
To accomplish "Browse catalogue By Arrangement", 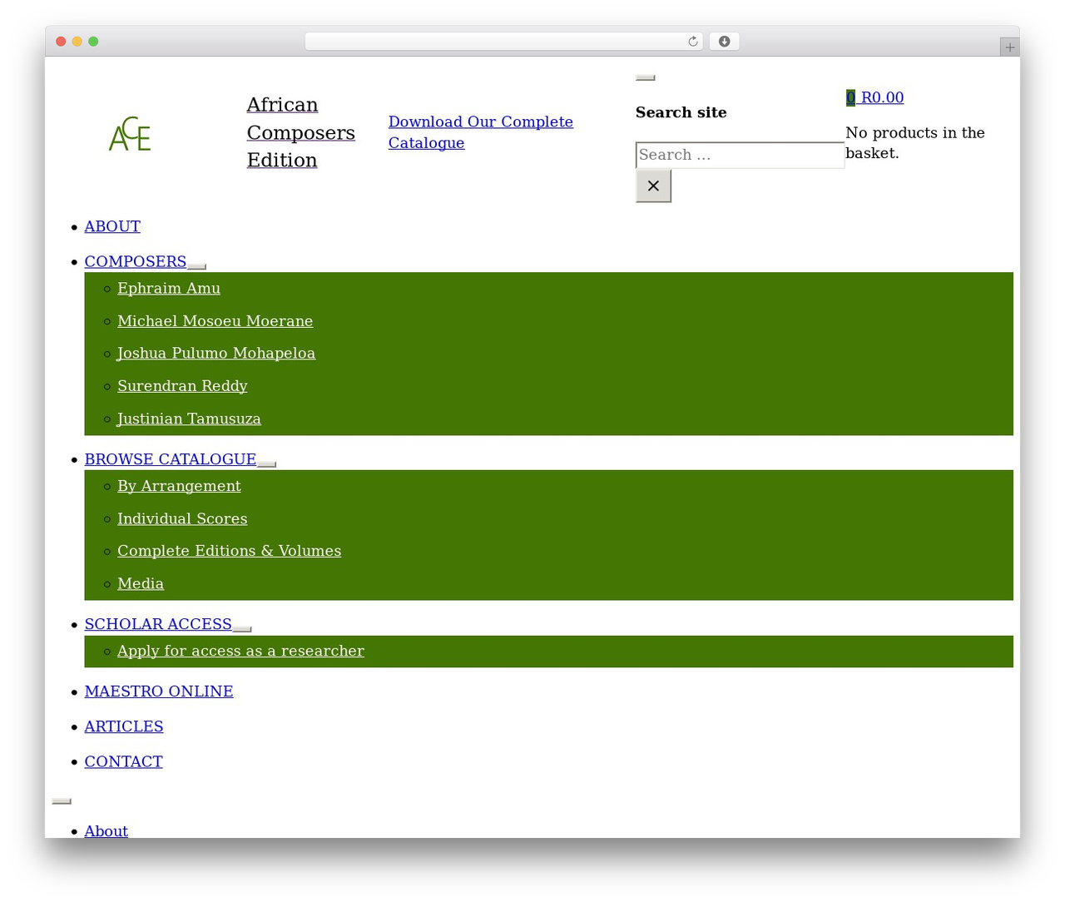I will [x=179, y=486].
